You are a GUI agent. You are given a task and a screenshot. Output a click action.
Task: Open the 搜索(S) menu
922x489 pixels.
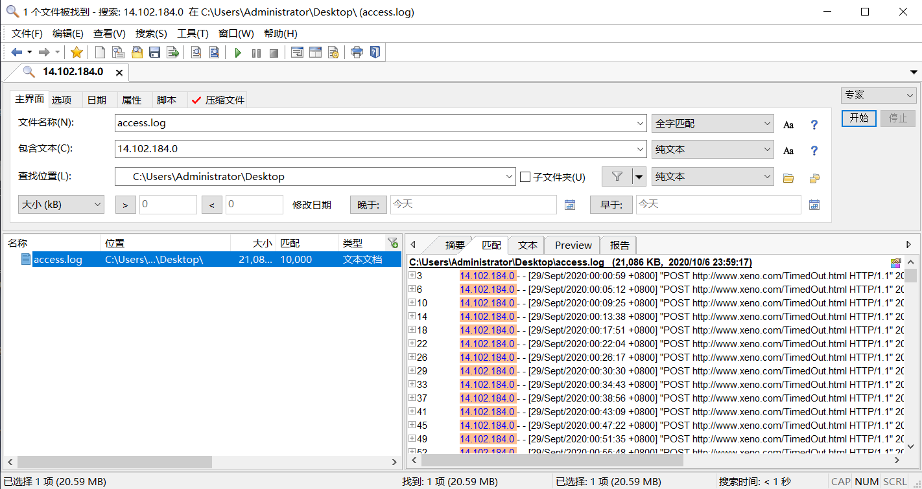point(151,34)
